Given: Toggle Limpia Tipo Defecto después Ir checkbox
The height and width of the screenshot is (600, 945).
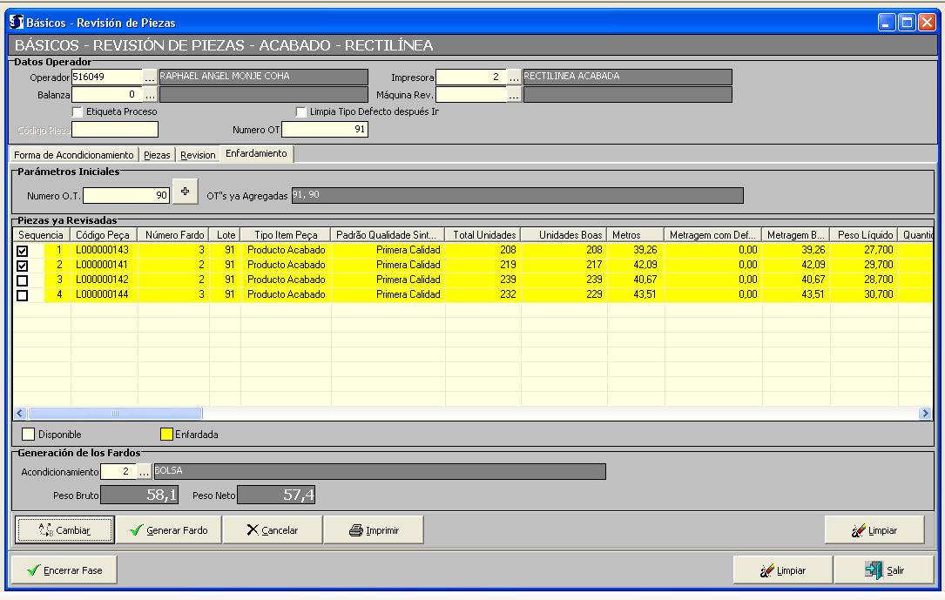Looking at the screenshot, I should click(x=301, y=111).
